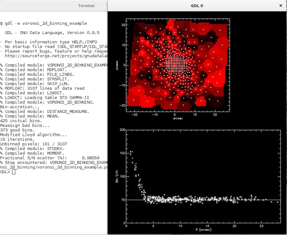Close the GDL 0 plot window
The width and height of the screenshot is (287, 235).
[281, 5]
